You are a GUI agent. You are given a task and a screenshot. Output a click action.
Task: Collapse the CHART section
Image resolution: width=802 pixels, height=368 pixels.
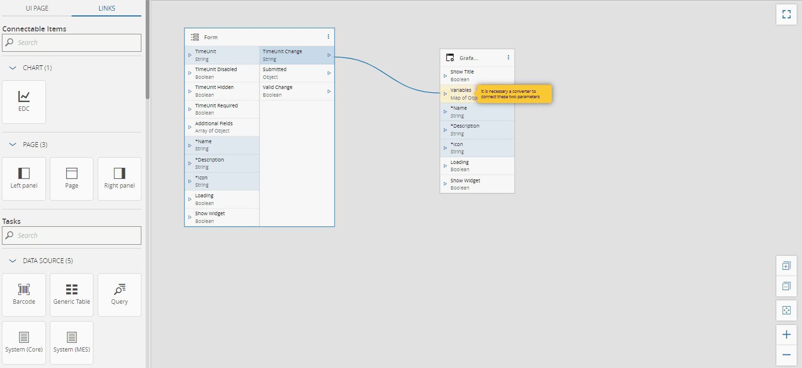pyautogui.click(x=13, y=68)
